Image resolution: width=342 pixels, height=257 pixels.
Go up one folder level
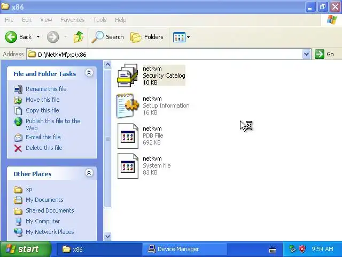click(79, 37)
